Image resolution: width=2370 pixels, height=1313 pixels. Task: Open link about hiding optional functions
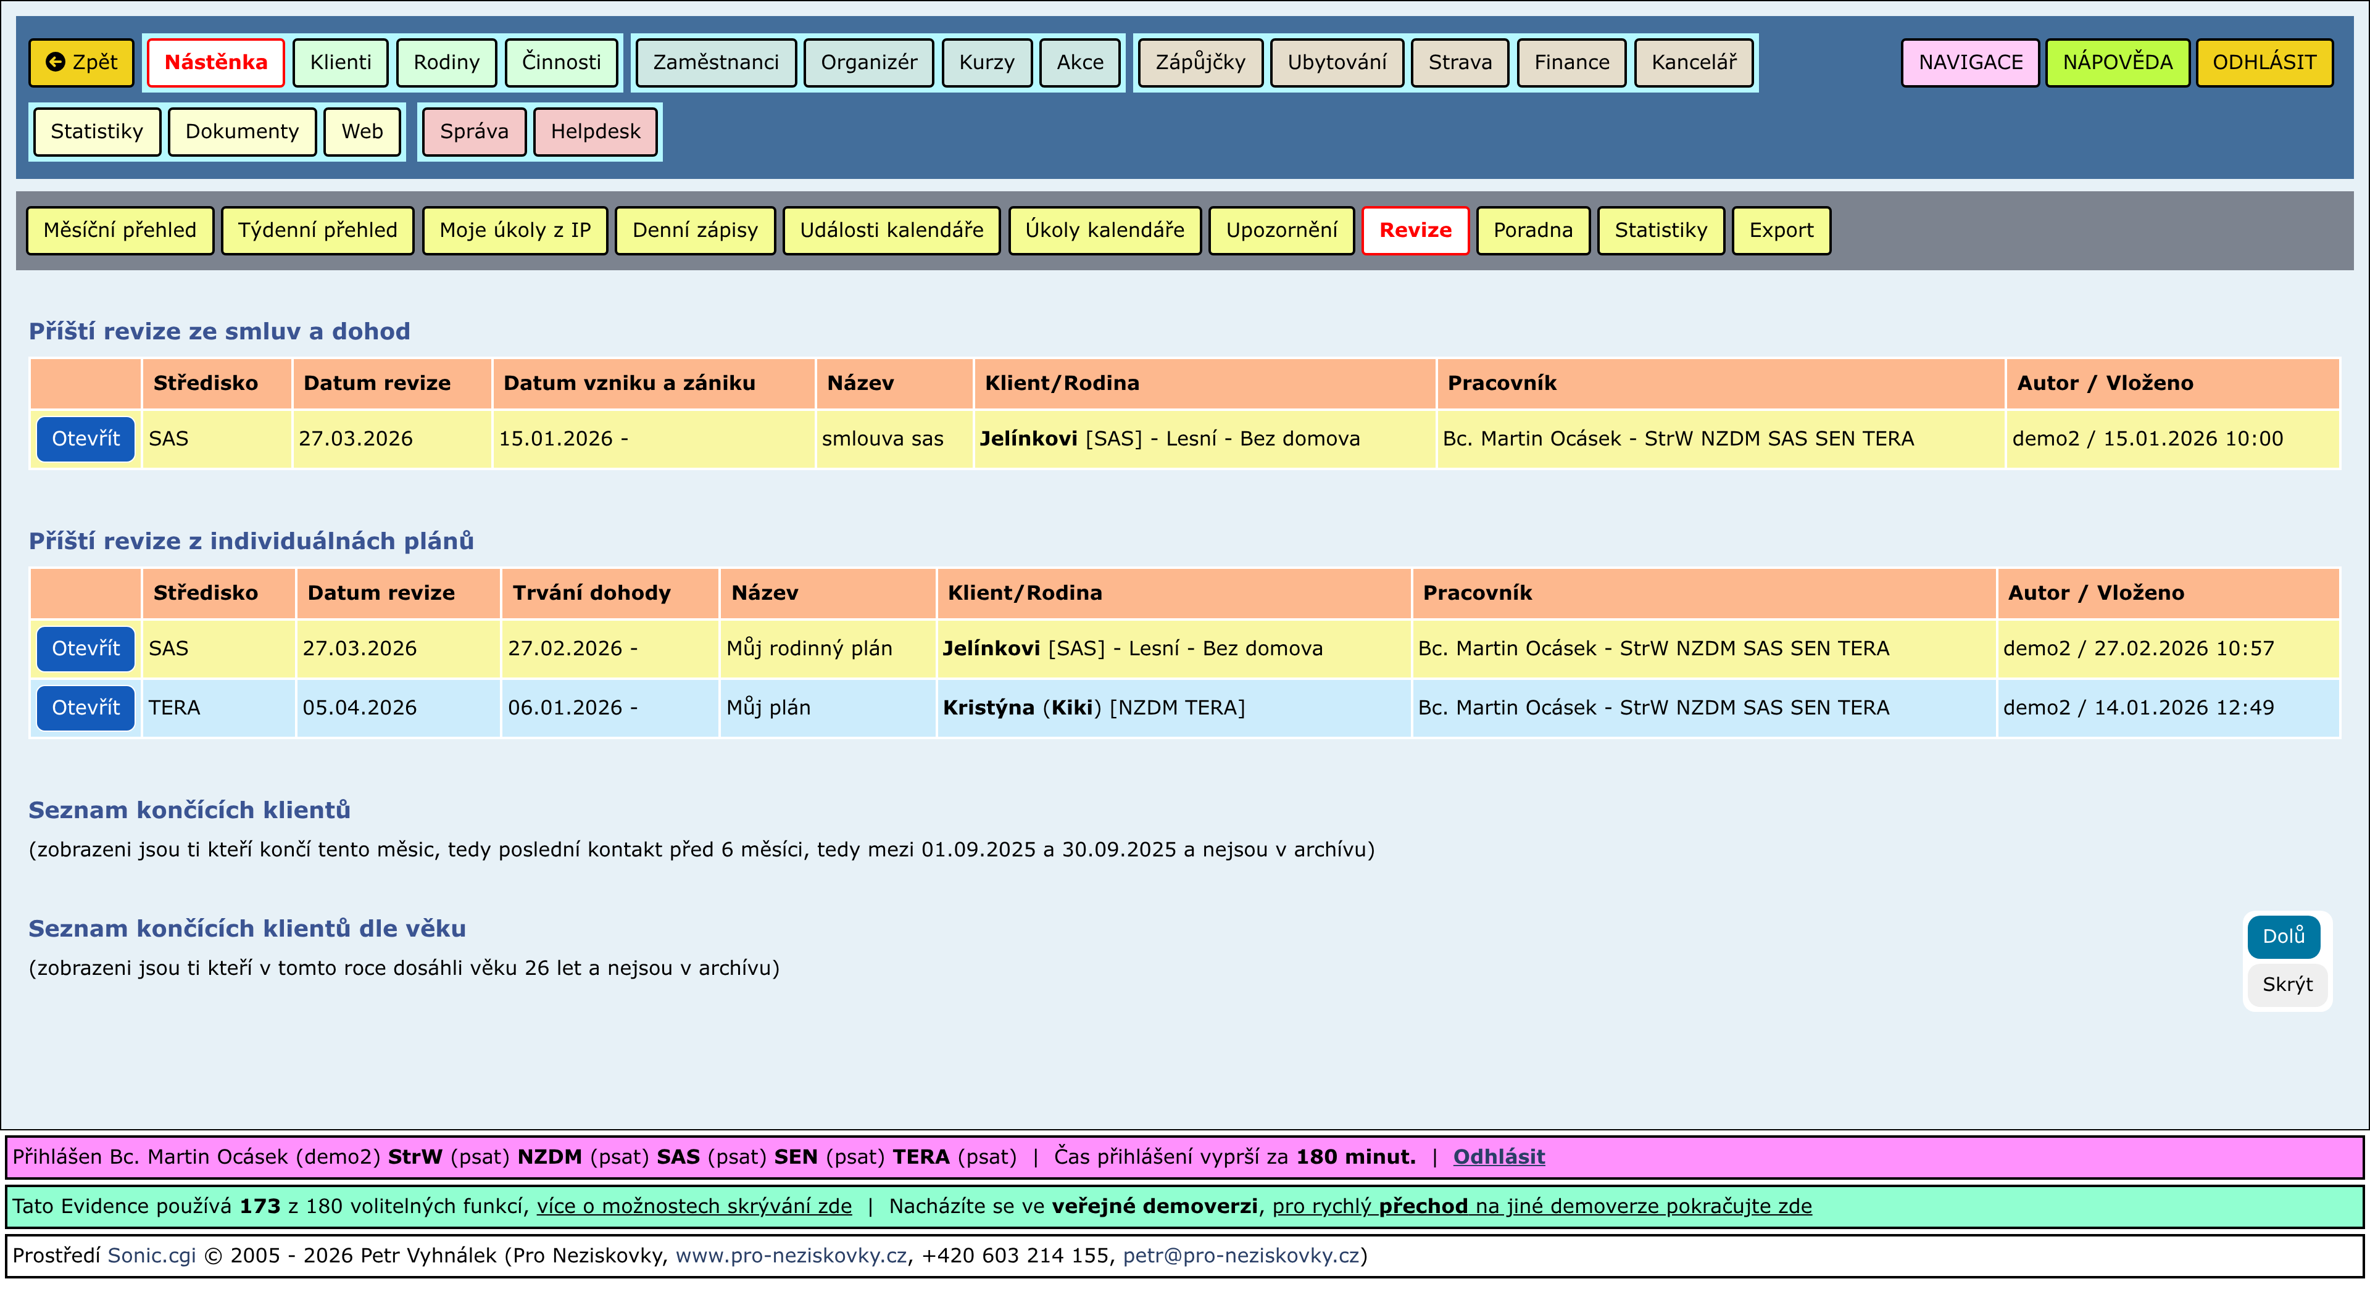click(694, 1206)
